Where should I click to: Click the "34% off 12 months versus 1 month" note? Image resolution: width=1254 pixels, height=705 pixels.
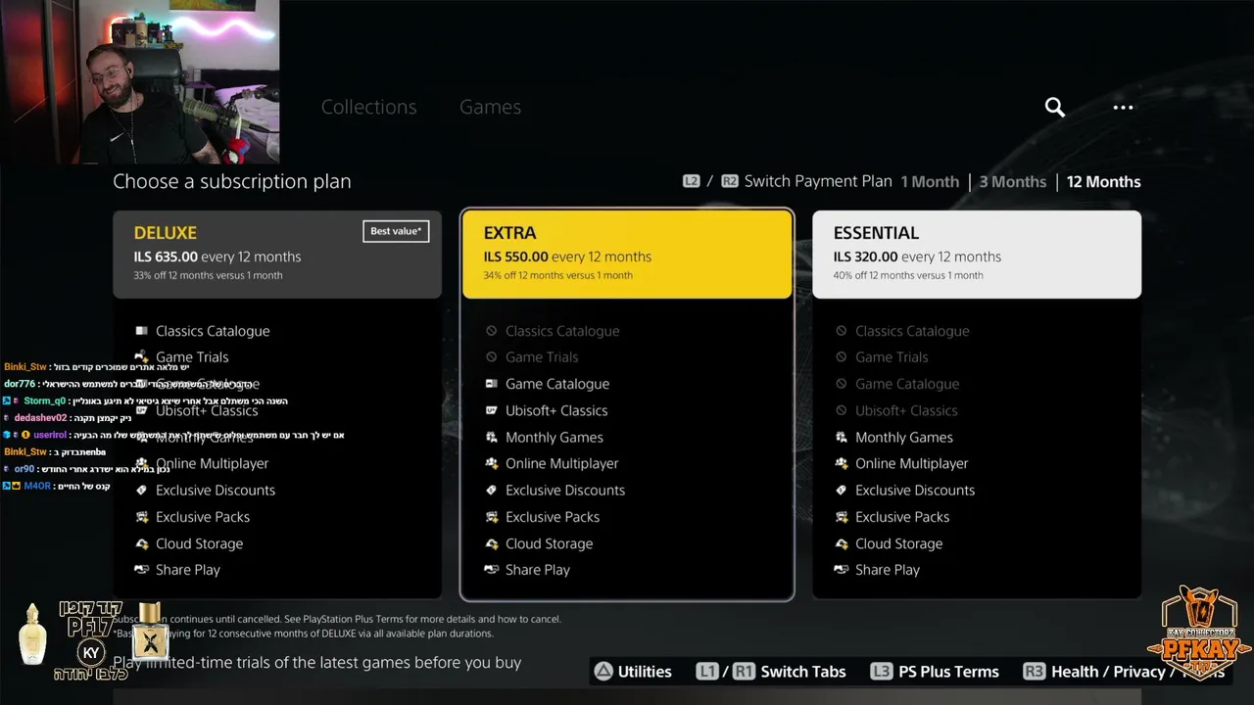[x=558, y=275]
